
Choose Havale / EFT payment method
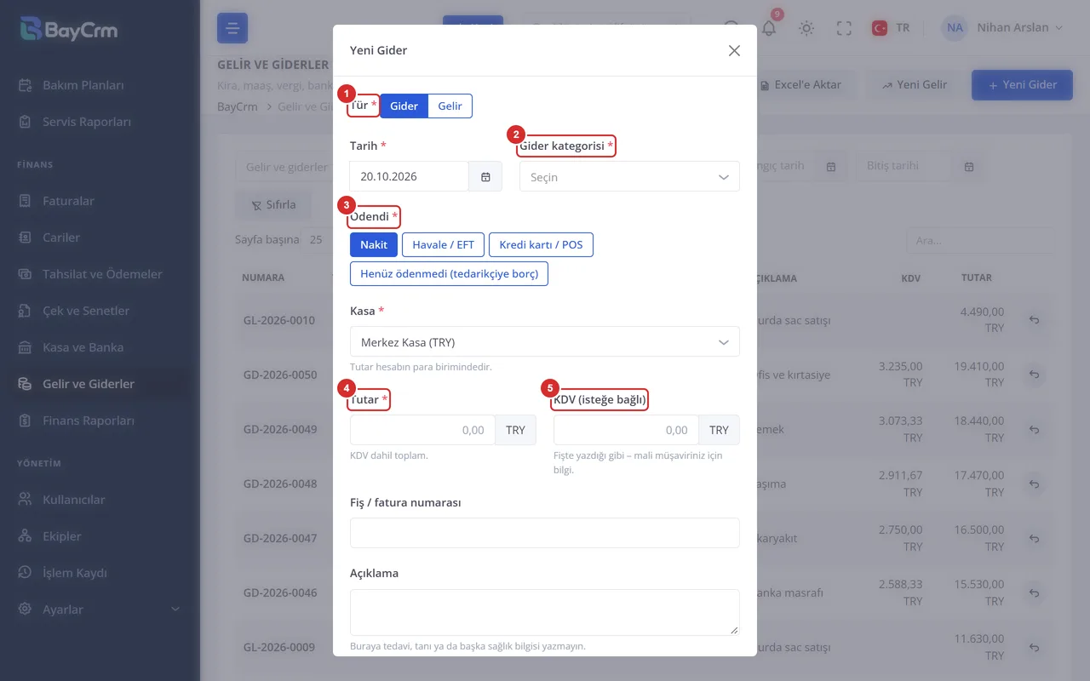(x=443, y=244)
